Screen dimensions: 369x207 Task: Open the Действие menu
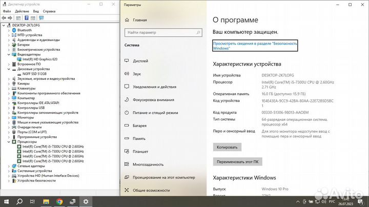22,11
